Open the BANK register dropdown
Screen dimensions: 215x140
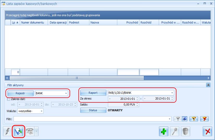click(x=66, y=93)
